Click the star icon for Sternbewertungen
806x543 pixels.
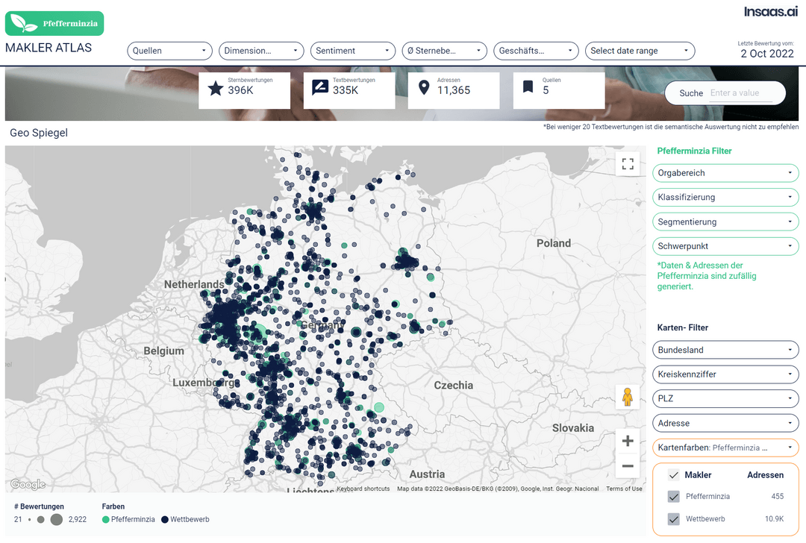tap(216, 89)
